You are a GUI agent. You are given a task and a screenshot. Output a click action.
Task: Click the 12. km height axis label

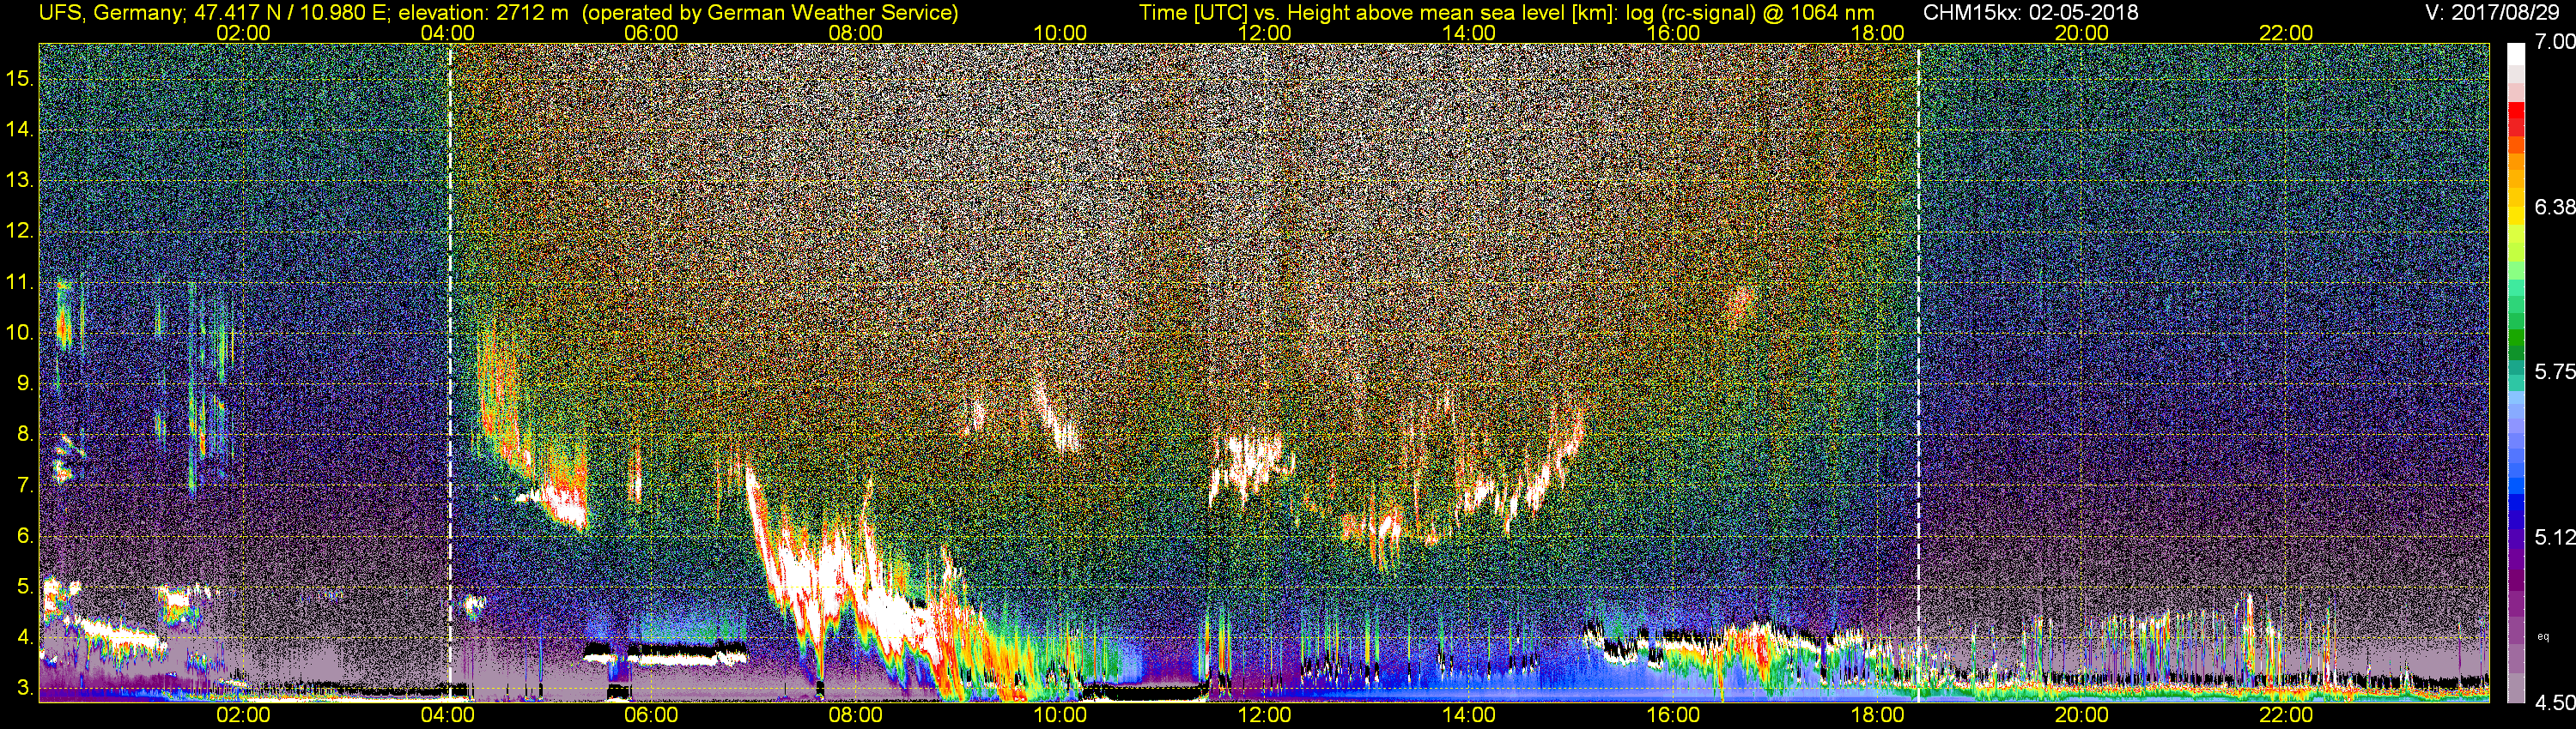pos(20,232)
